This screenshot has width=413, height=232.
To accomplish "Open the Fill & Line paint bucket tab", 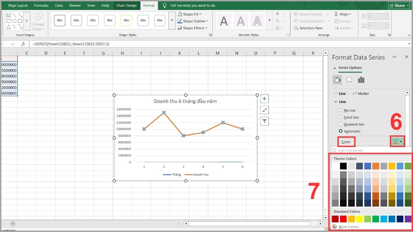I will coord(338,80).
